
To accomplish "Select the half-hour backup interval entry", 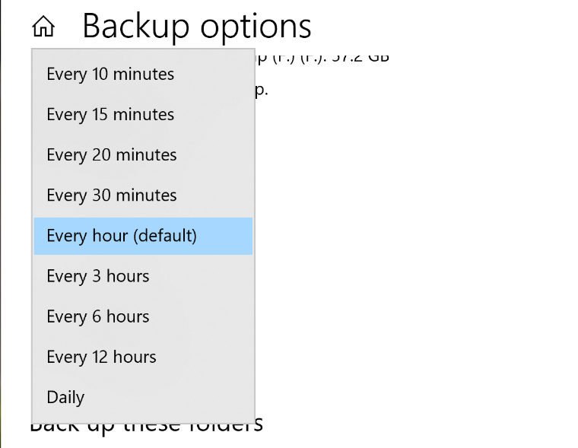I will coord(112,195).
